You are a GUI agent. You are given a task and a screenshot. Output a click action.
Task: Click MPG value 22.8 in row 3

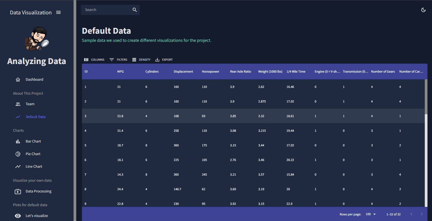(x=120, y=116)
